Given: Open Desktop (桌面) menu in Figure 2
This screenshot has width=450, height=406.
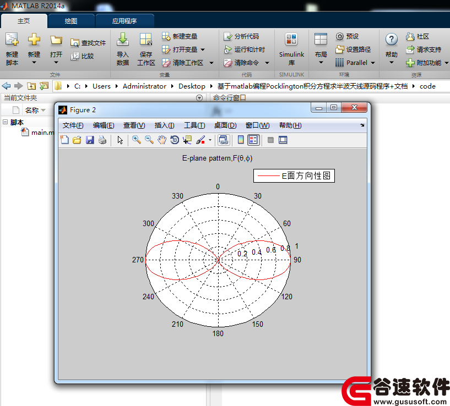Looking at the screenshot, I should click(x=225, y=125).
